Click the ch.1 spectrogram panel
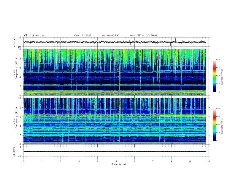This screenshot has height=181, width=235. [115, 72]
